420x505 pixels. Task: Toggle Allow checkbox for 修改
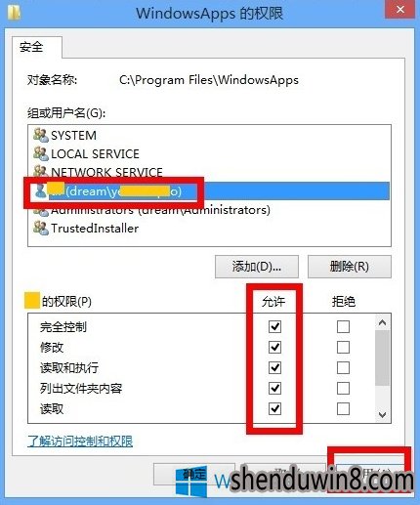point(274,347)
